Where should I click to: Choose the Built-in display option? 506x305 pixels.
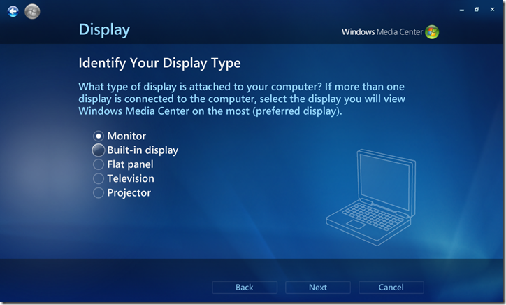(98, 150)
